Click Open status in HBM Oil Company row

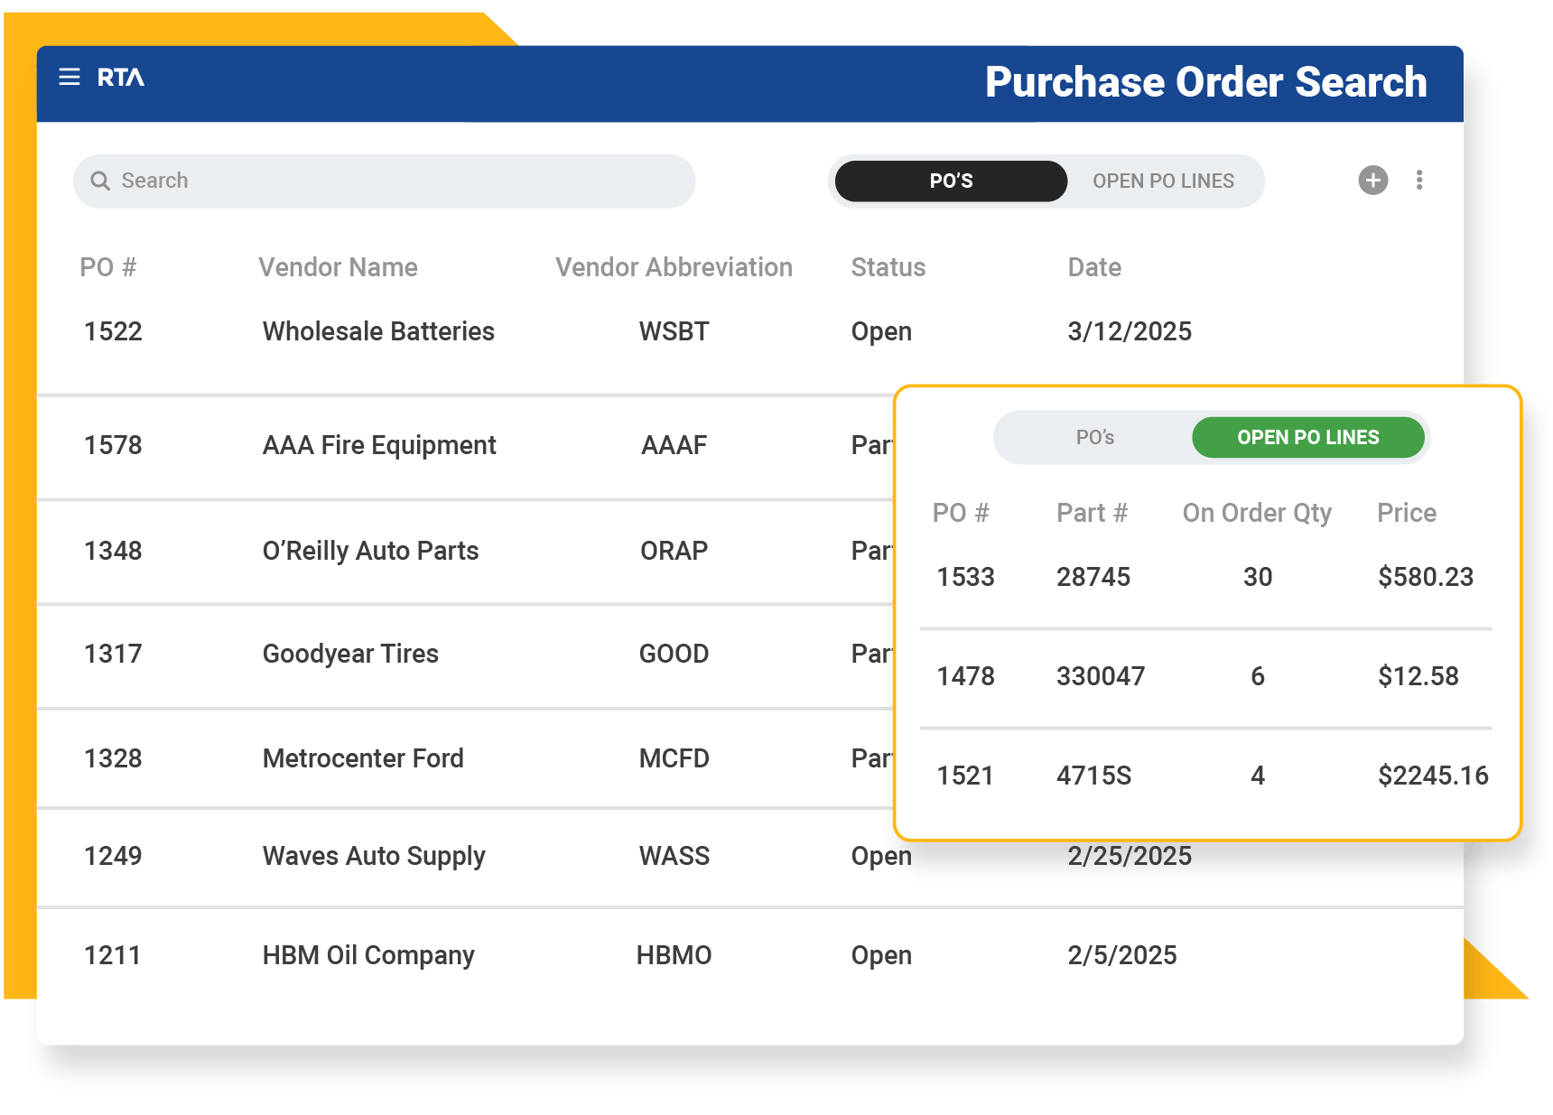881,955
